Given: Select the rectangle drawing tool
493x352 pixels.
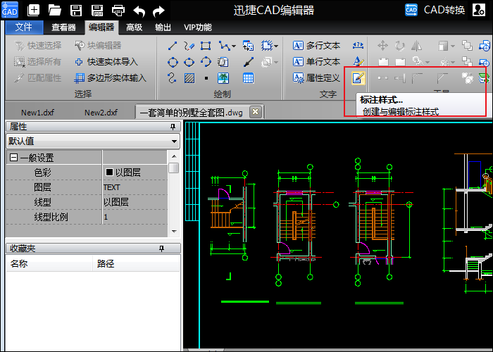Looking at the screenshot, I should (x=206, y=46).
